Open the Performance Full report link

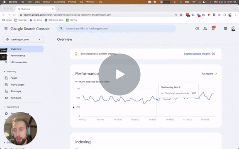click(207, 74)
